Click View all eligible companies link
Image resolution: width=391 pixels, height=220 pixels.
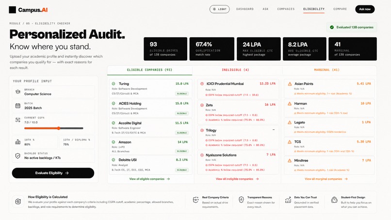tap(149, 179)
